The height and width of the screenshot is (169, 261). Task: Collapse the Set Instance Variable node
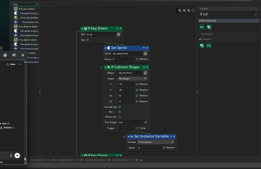coord(128,137)
